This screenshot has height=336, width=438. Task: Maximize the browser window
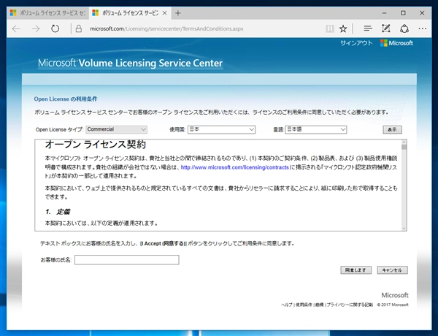403,13
